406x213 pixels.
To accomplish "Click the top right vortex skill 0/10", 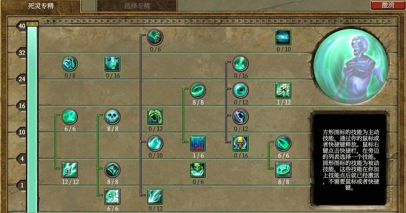I will click(283, 37).
